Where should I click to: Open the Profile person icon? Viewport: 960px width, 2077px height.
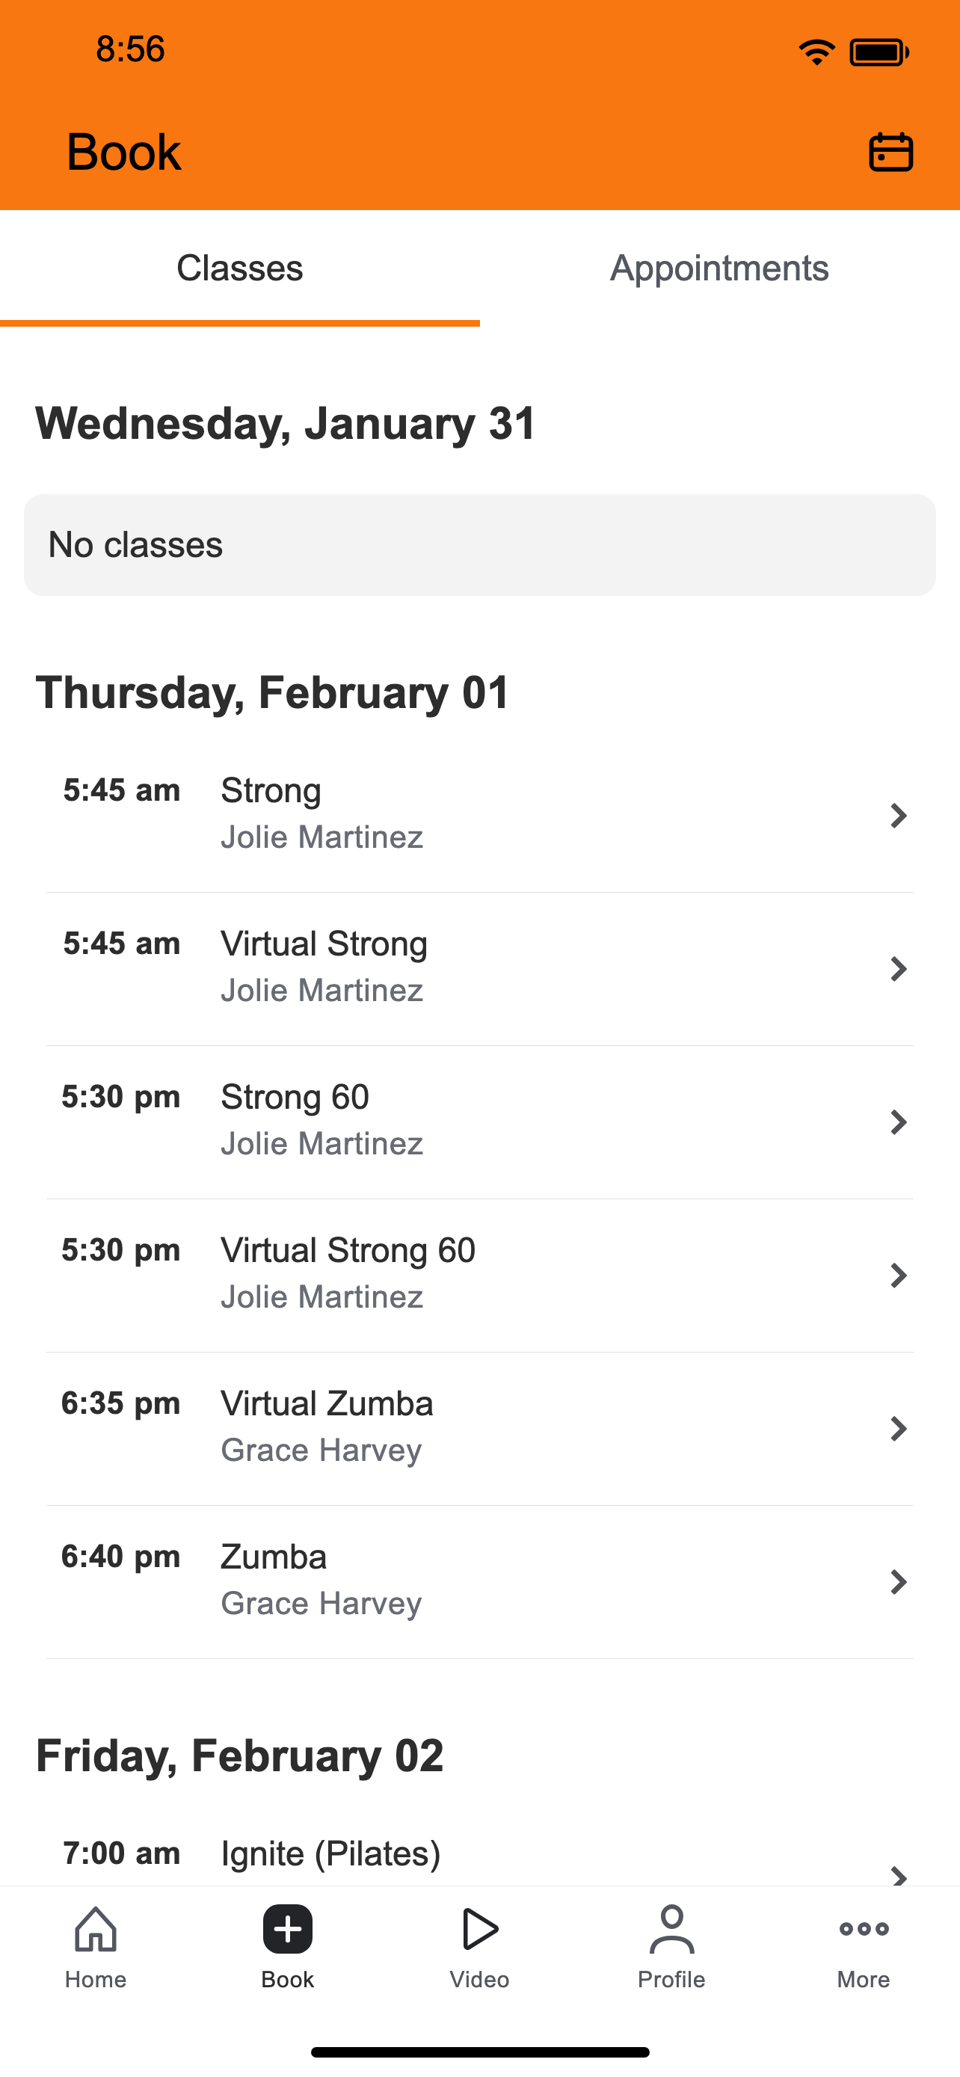pos(671,1929)
